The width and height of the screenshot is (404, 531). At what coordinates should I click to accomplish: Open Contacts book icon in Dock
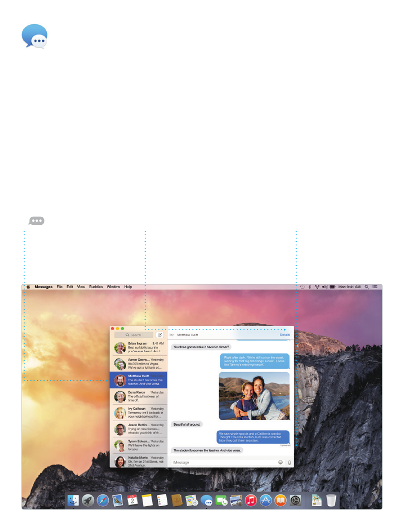click(x=177, y=500)
